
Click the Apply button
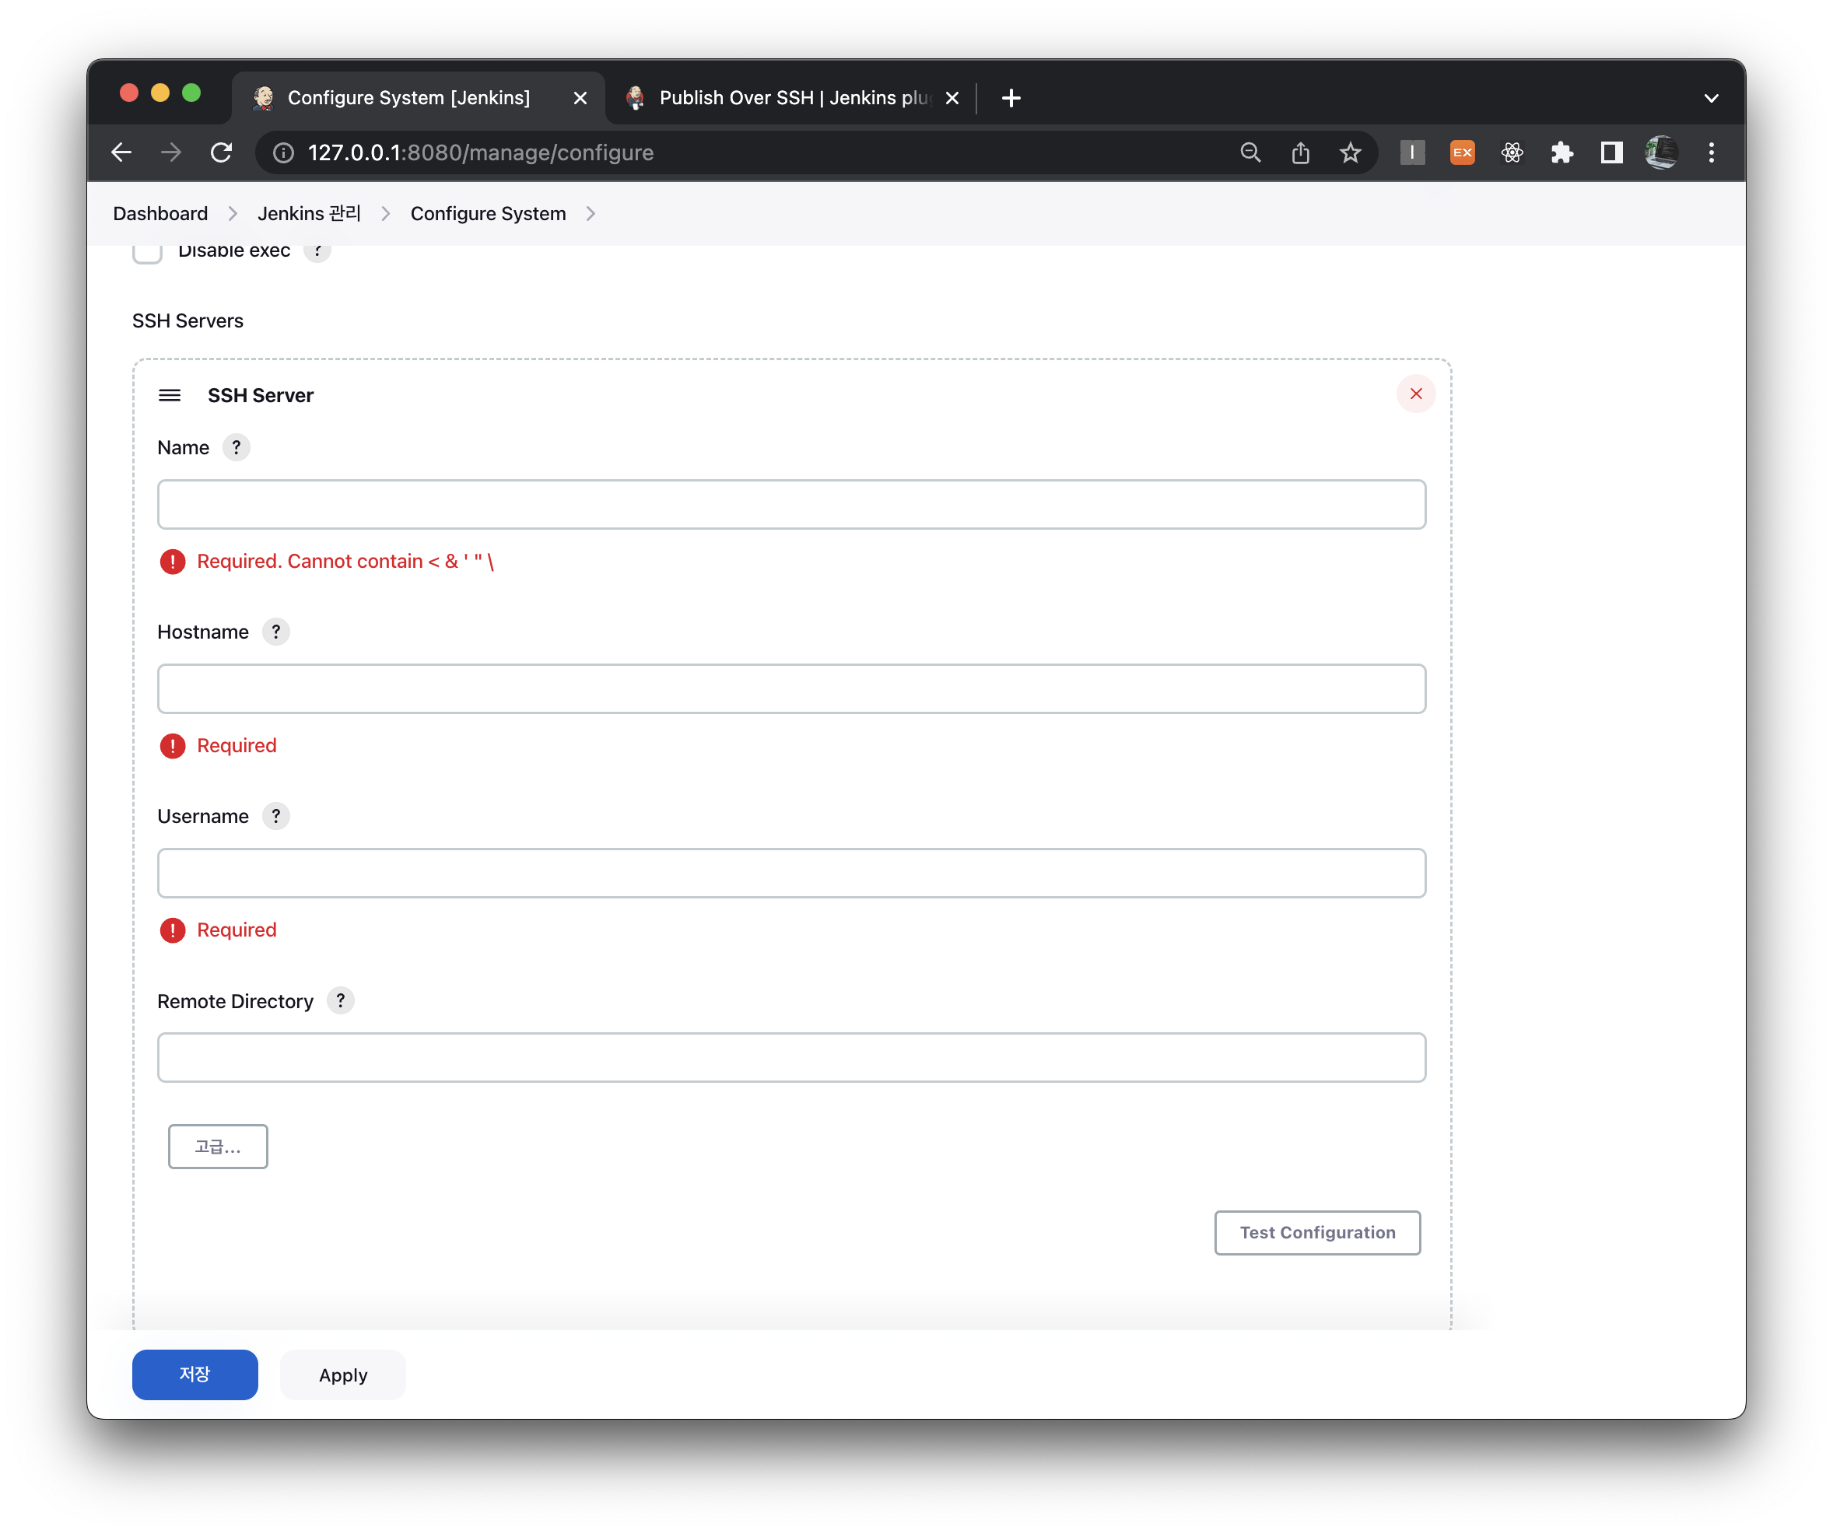(343, 1375)
